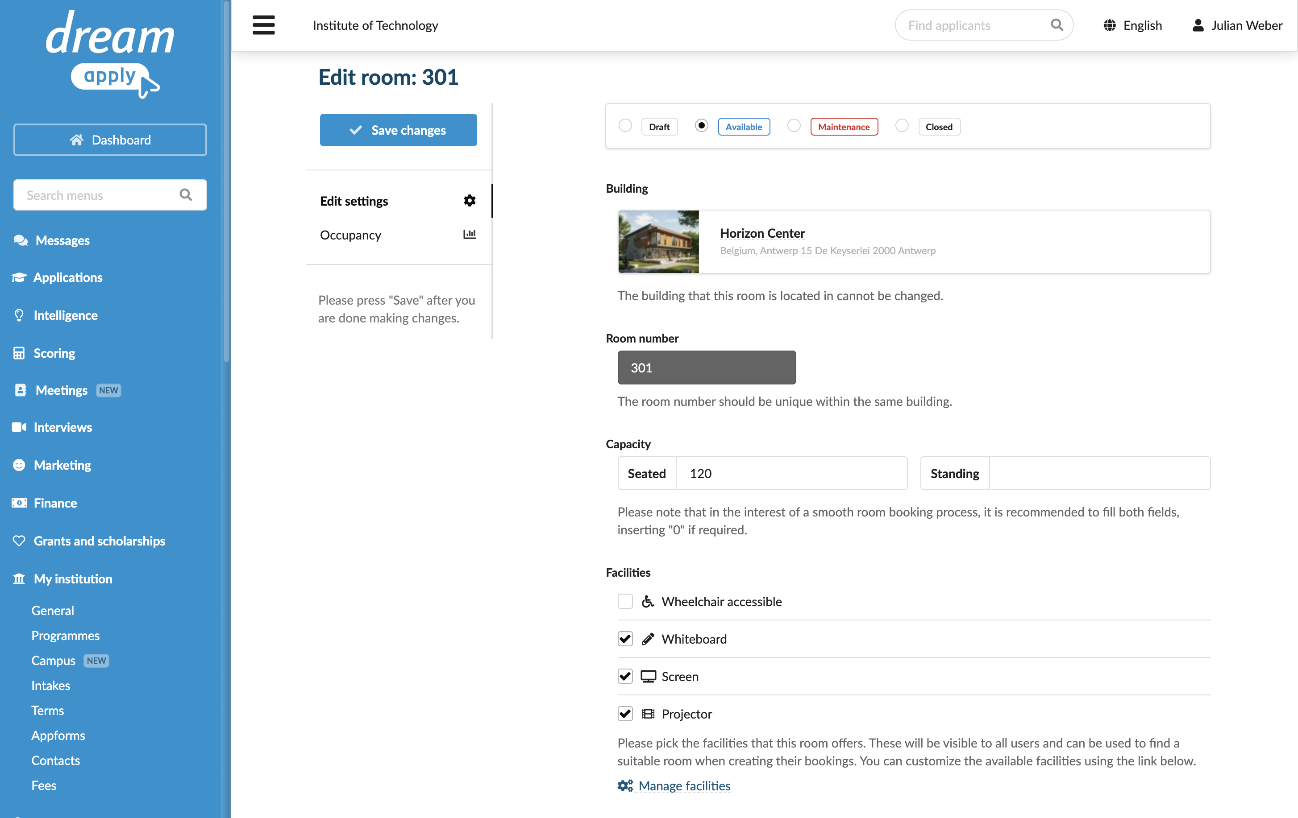The image size is (1298, 818).
Task: Click the My institution building icon
Action: coord(19,579)
